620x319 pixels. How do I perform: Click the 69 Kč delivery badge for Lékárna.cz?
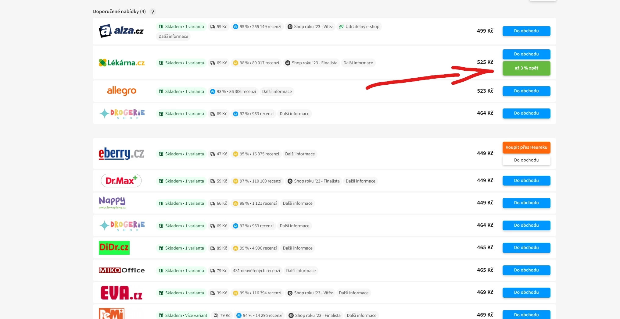pyautogui.click(x=219, y=63)
